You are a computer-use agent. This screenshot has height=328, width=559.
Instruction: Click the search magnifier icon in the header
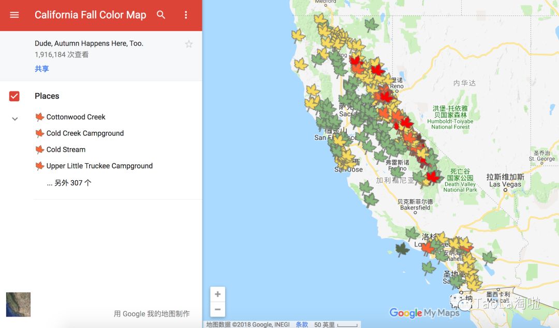tap(161, 15)
